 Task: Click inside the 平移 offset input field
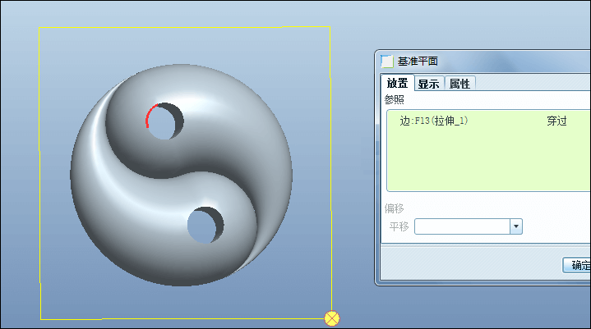[x=462, y=226]
